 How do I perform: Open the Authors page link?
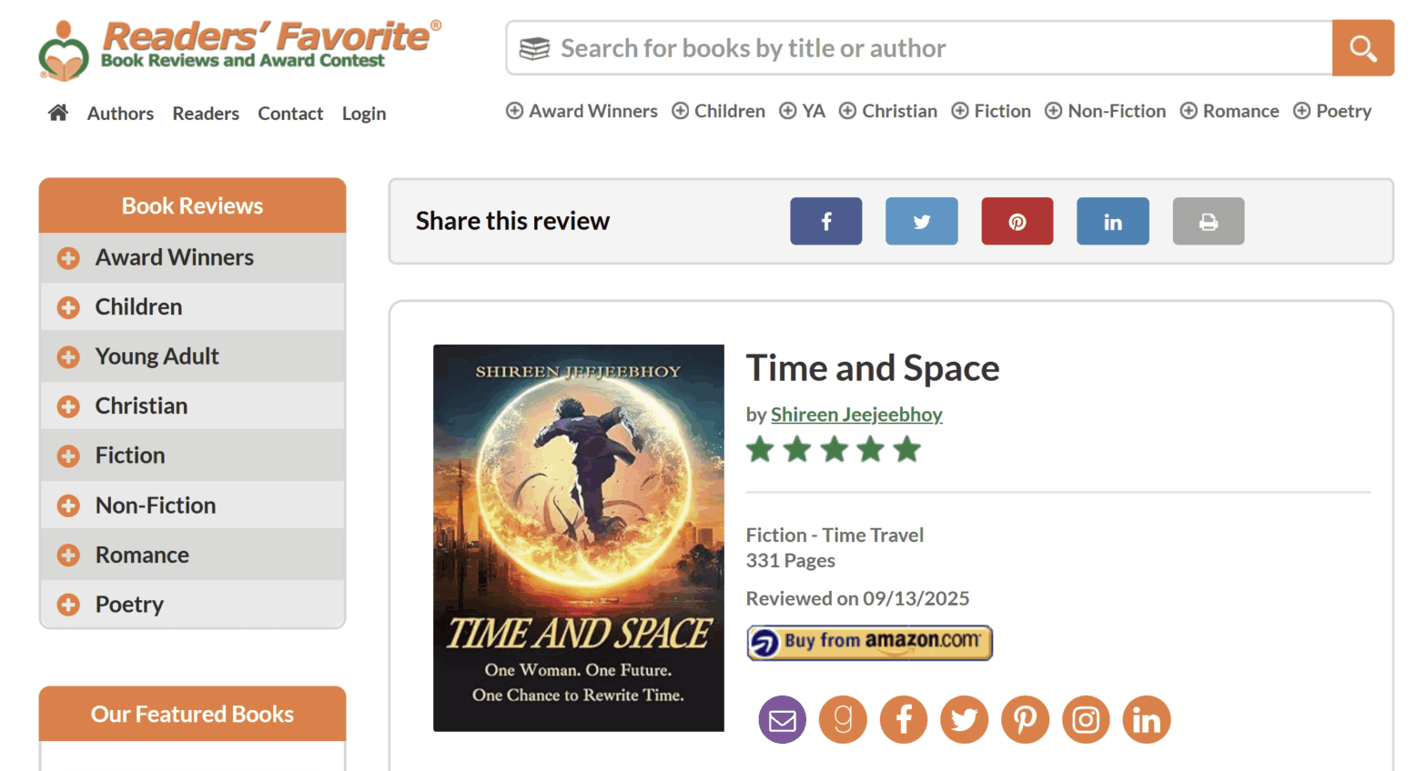click(120, 114)
